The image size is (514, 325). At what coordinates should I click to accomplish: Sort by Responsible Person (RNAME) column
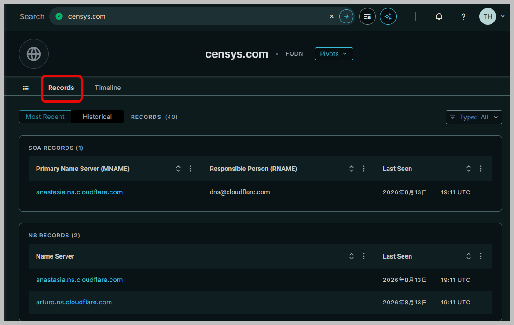[352, 169]
